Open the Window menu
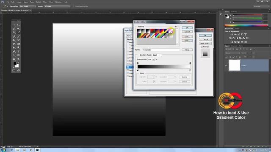271x152 pixels. click(58, 2)
